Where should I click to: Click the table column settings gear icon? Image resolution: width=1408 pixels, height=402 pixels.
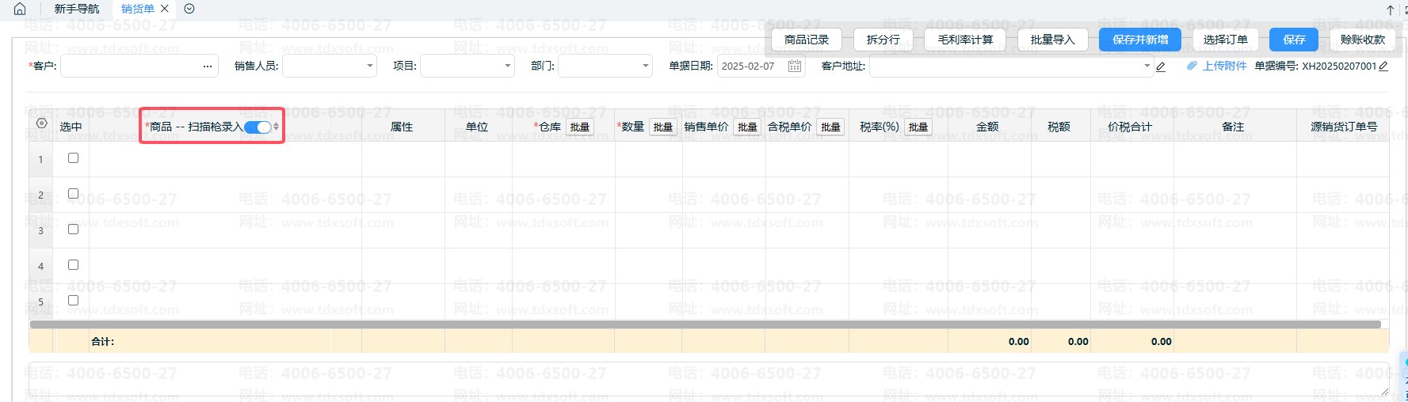(42, 123)
